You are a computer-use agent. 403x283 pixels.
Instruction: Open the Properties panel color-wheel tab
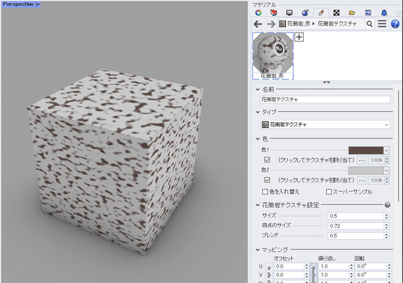click(258, 13)
